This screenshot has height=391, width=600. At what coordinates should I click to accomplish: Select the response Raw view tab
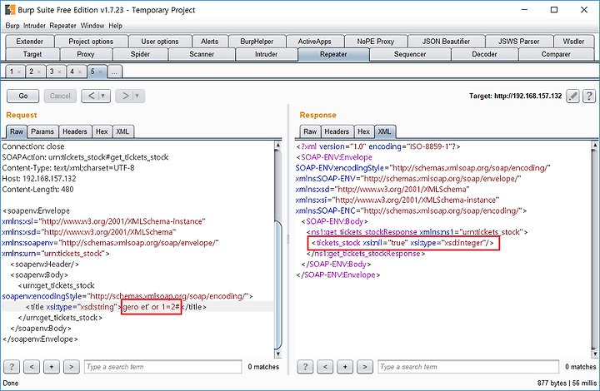310,131
